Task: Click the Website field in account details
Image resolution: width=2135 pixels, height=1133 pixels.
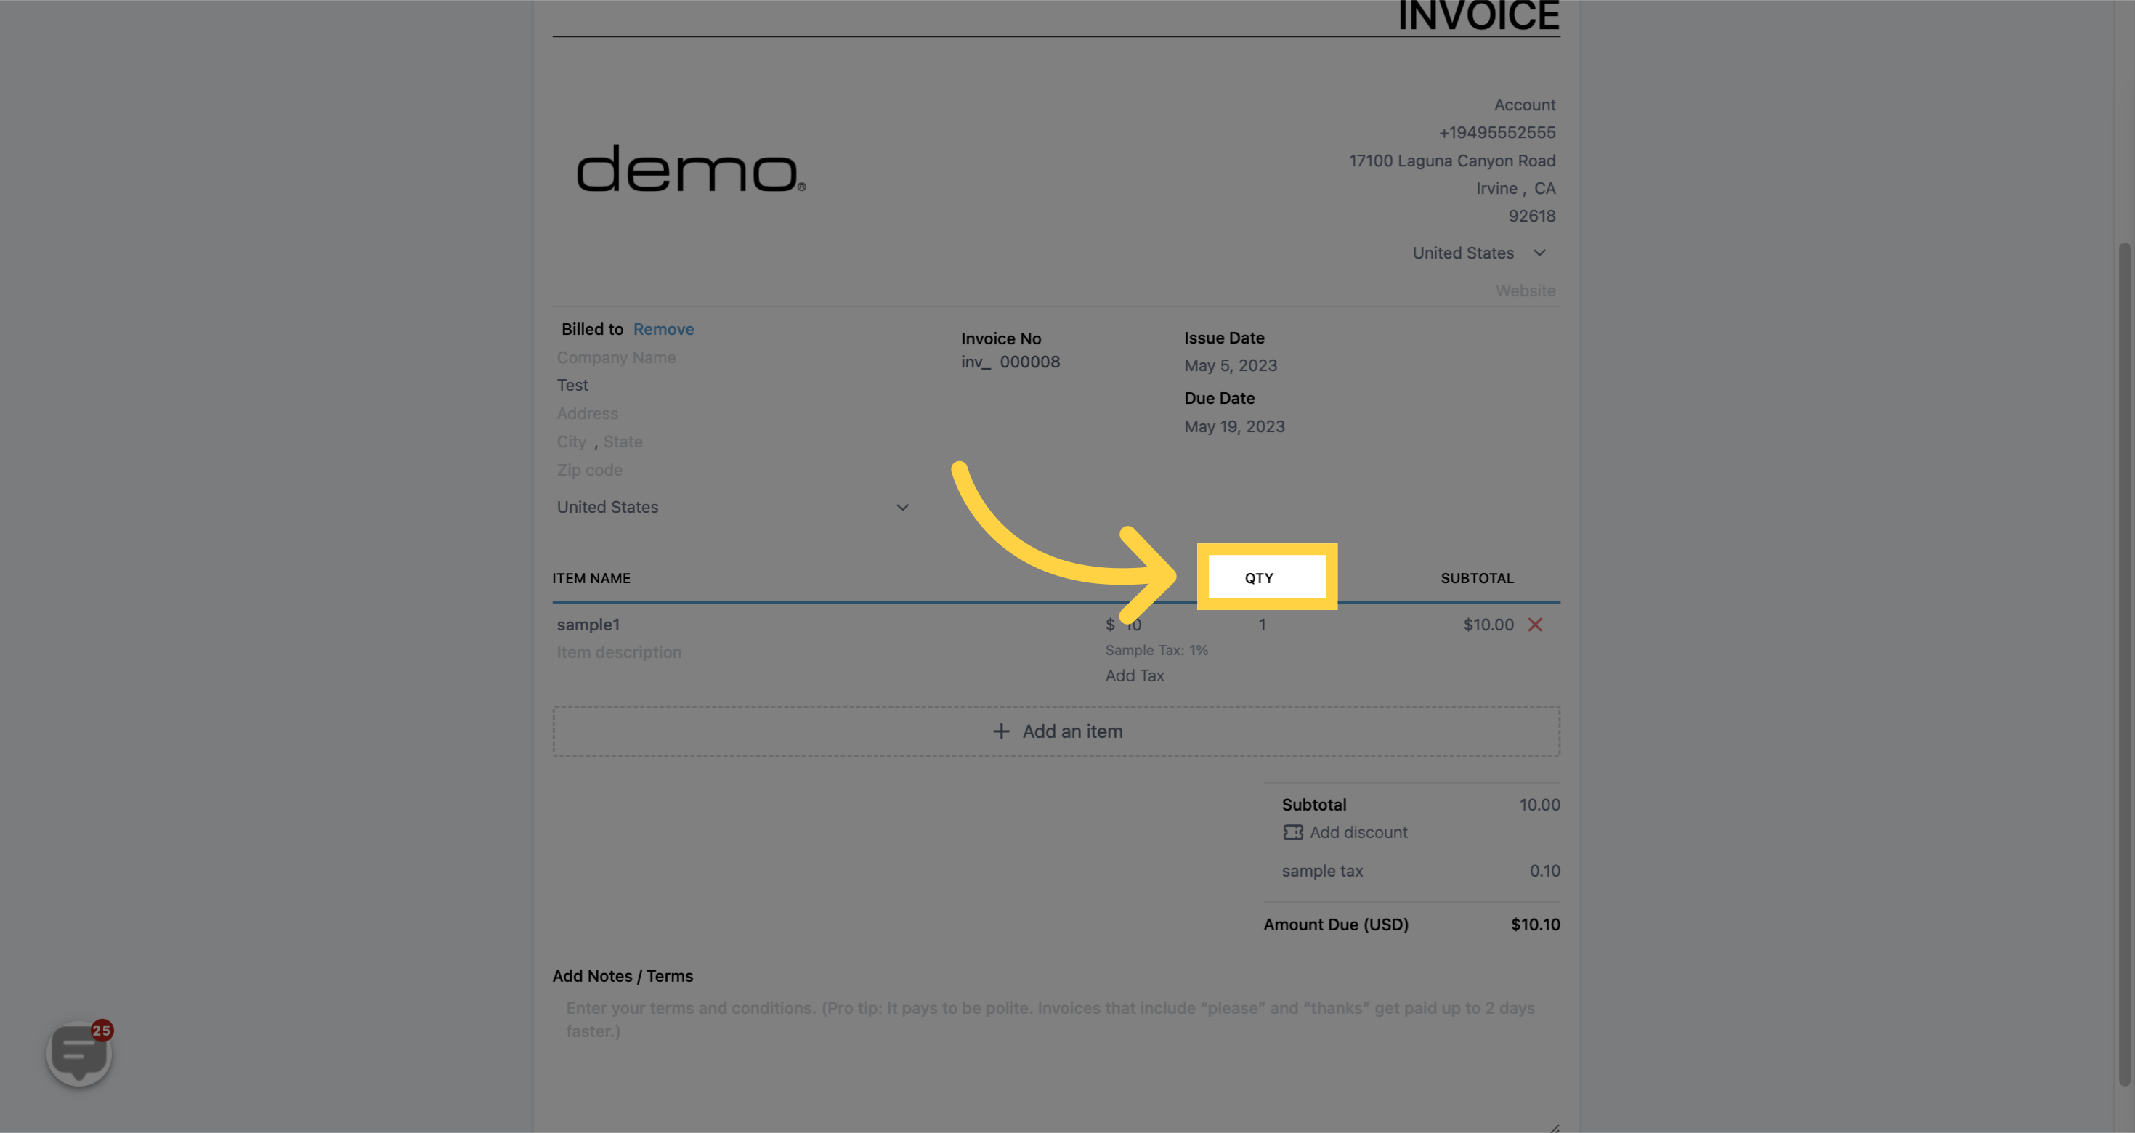Action: [x=1524, y=291]
